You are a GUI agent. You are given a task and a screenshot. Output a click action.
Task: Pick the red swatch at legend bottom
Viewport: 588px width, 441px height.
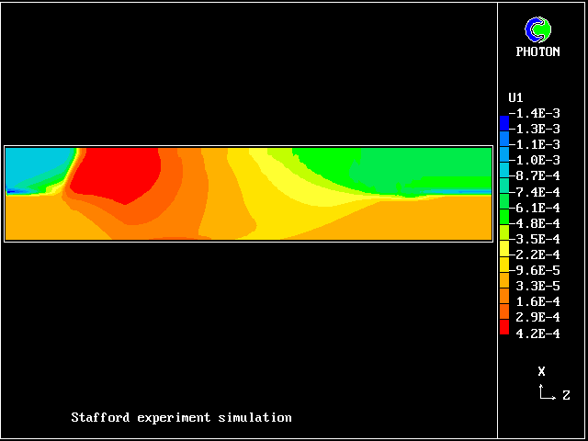pyautogui.click(x=503, y=327)
